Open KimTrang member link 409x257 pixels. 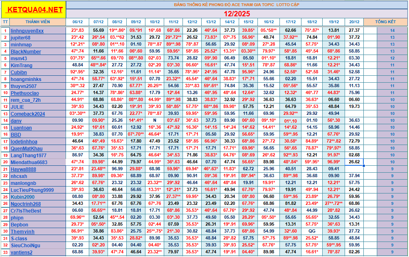pyautogui.click(x=21, y=66)
